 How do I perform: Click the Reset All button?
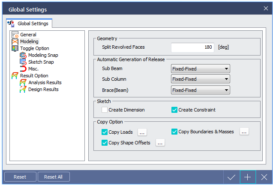click(x=54, y=177)
